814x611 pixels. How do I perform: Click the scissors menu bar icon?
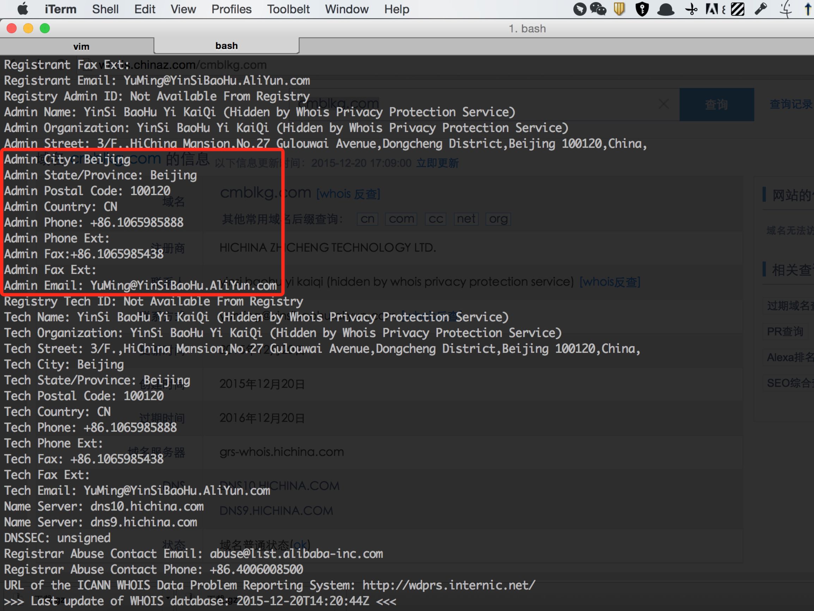pos(691,9)
